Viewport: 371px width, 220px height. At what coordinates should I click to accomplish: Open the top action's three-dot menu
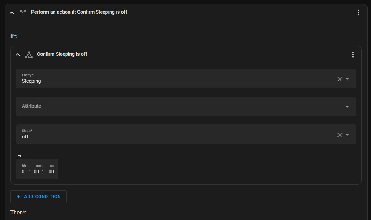(358, 13)
